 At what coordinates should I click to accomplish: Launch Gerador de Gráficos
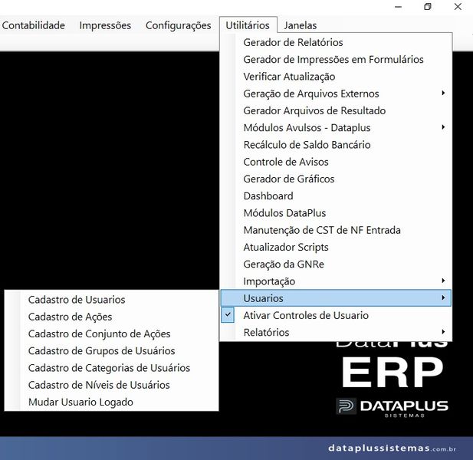pos(336,179)
